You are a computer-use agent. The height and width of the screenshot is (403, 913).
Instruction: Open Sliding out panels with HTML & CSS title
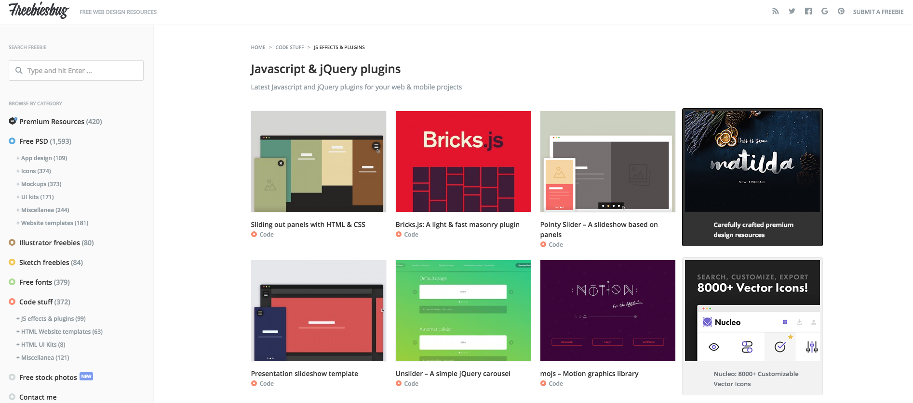[x=308, y=225]
